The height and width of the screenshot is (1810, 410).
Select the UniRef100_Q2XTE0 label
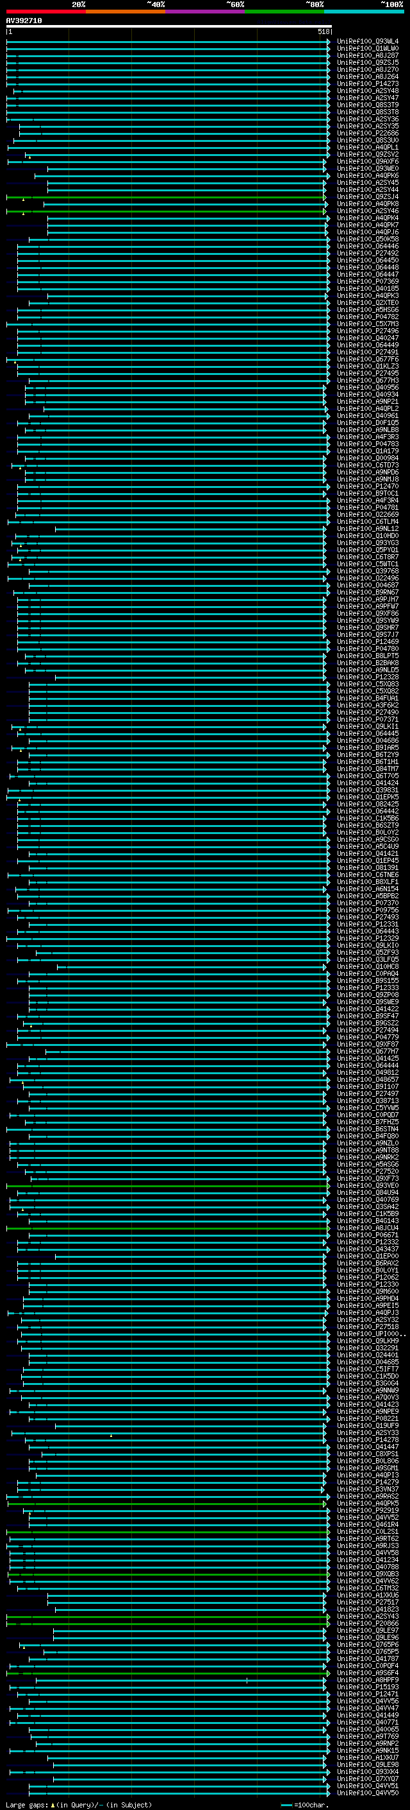[x=367, y=303]
